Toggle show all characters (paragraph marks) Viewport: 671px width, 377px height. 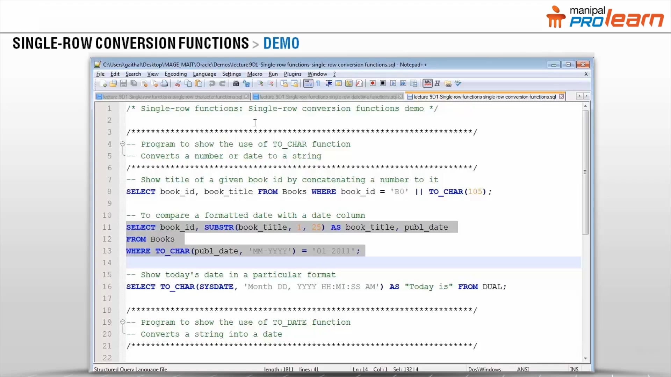[x=318, y=83]
